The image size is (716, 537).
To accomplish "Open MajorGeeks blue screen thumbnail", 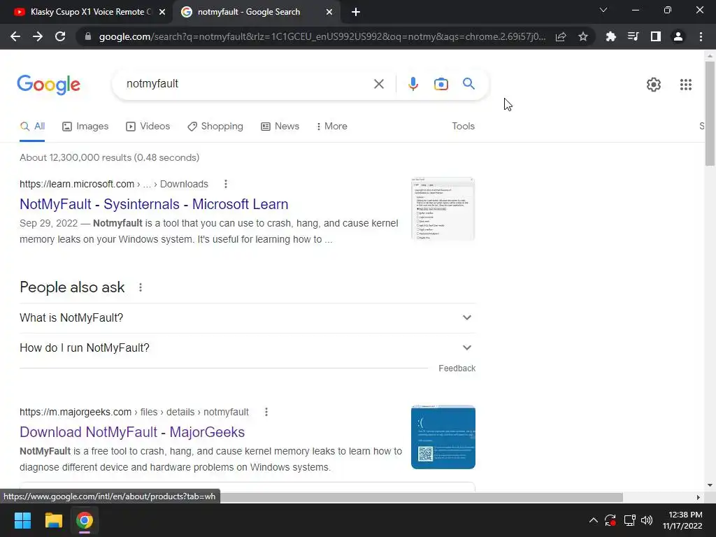I will pos(443,437).
